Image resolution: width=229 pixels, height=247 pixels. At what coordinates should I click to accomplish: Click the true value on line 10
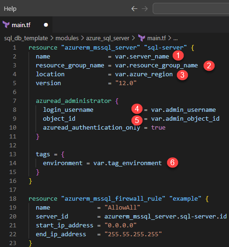[x=158, y=127]
